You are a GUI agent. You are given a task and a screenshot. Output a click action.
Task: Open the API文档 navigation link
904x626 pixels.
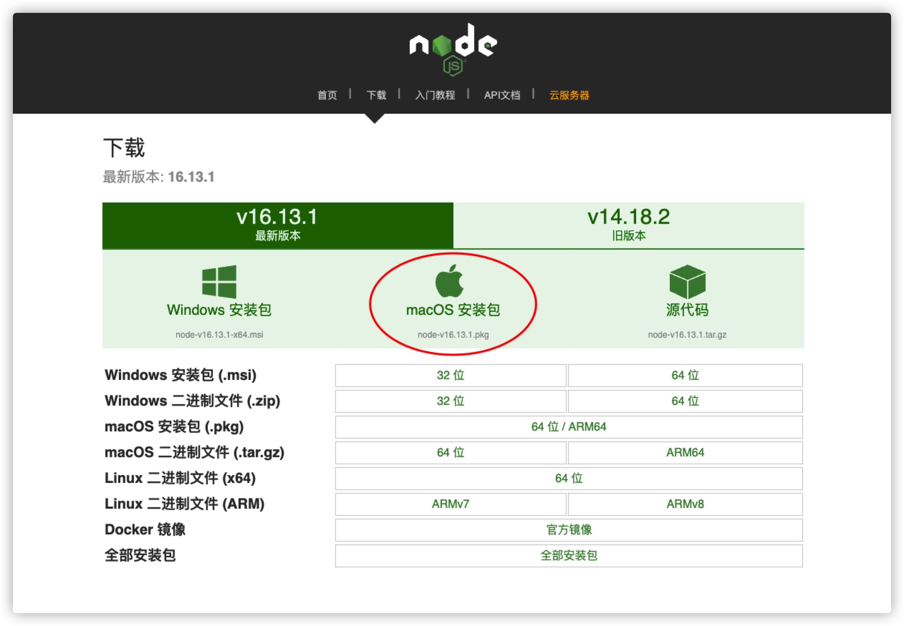[502, 95]
